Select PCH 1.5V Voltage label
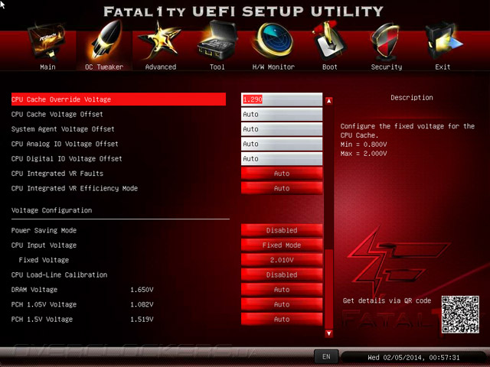 pyautogui.click(x=42, y=320)
